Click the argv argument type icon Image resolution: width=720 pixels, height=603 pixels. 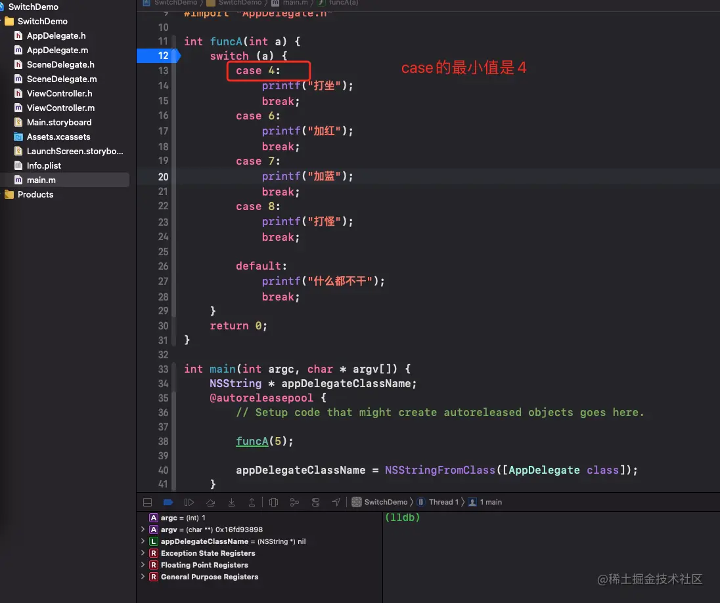click(x=154, y=530)
